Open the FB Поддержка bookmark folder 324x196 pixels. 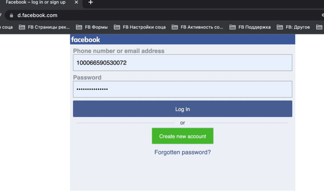250,27
